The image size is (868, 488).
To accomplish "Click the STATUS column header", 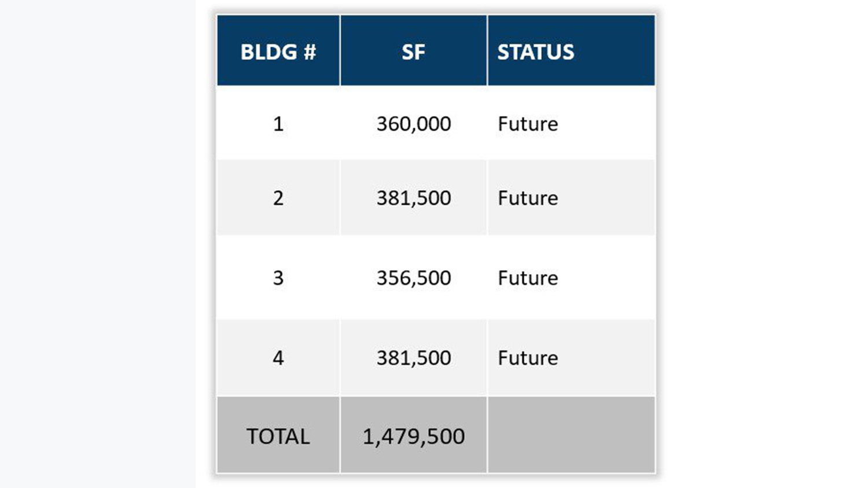I will pyautogui.click(x=536, y=52).
